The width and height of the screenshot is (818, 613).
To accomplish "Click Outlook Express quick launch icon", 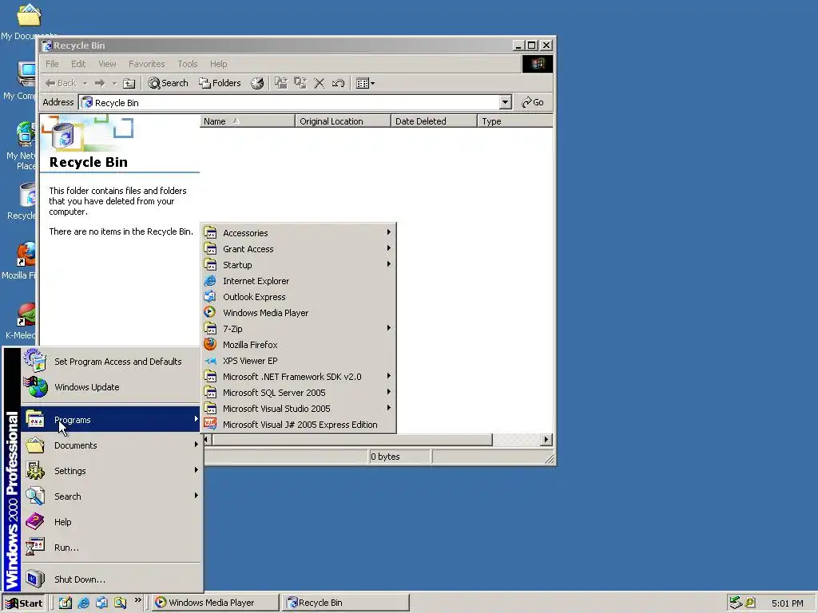I will click(101, 603).
